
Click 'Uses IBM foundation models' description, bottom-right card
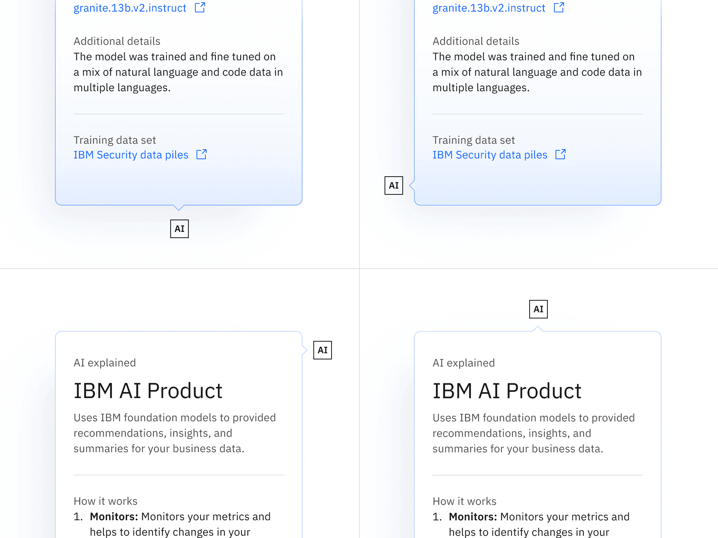[x=534, y=433]
